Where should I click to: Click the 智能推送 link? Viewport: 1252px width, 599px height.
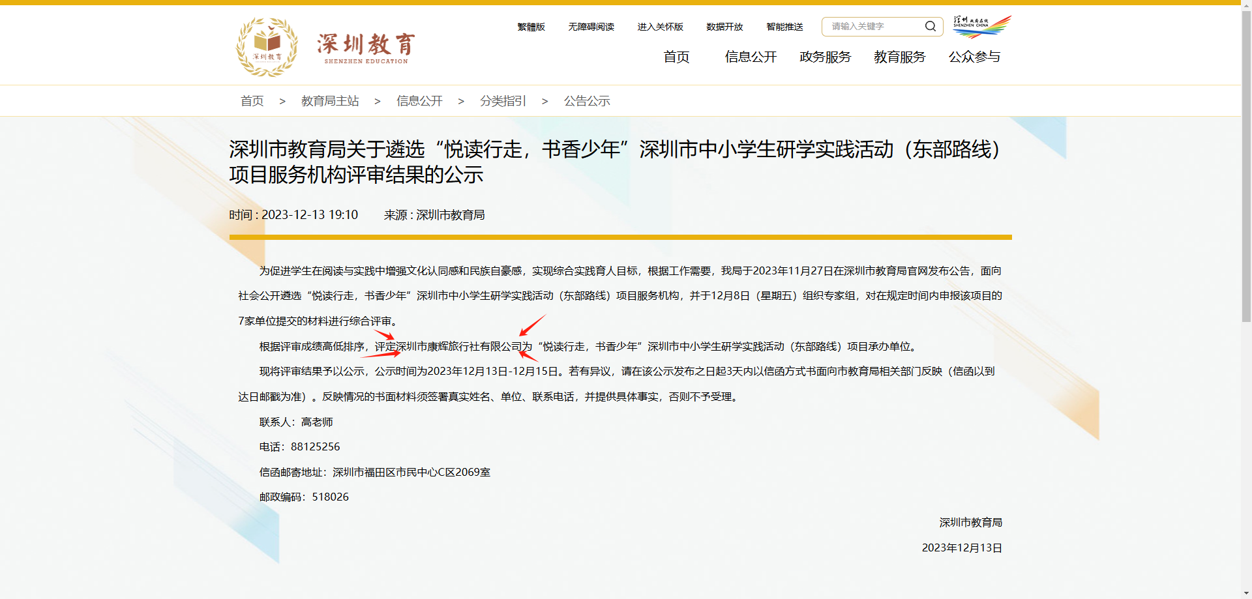point(784,27)
